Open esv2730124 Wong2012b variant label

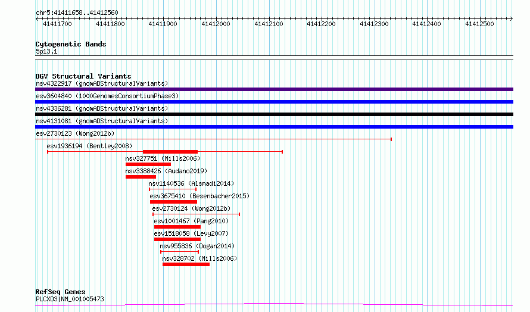[x=191, y=208]
